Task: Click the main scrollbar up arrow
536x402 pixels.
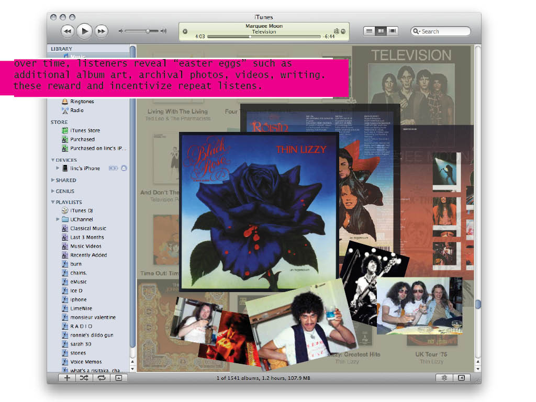Action: coord(478,362)
